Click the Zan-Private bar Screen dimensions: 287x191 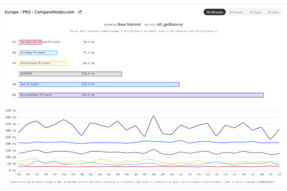pyautogui.click(x=99, y=85)
